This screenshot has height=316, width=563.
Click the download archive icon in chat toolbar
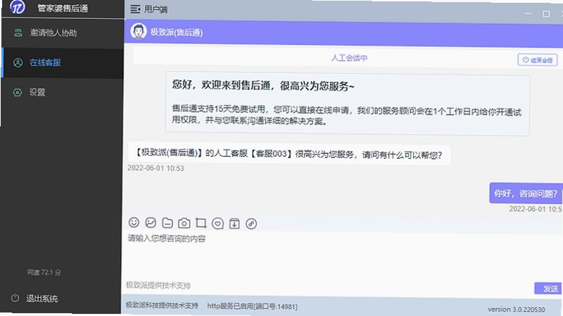pos(234,223)
